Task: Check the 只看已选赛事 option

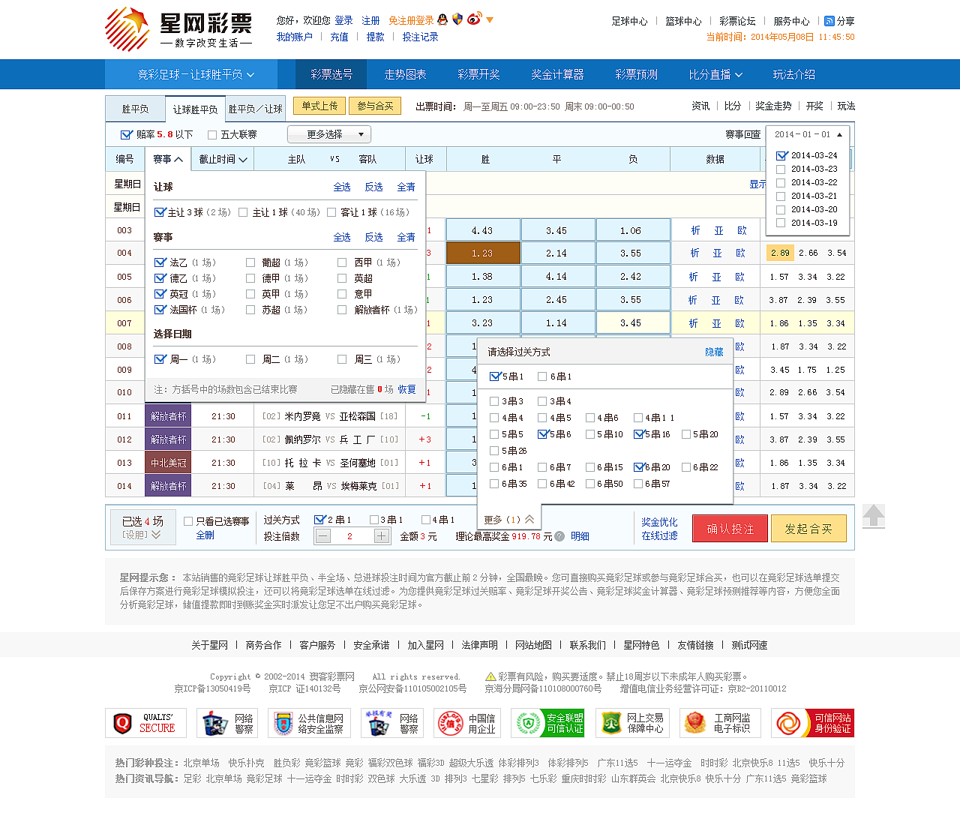Action: [188, 519]
